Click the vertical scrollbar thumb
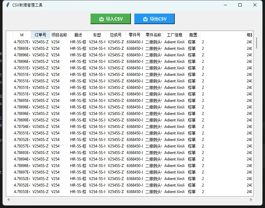This screenshot has width=265, height=208. tap(257, 43)
